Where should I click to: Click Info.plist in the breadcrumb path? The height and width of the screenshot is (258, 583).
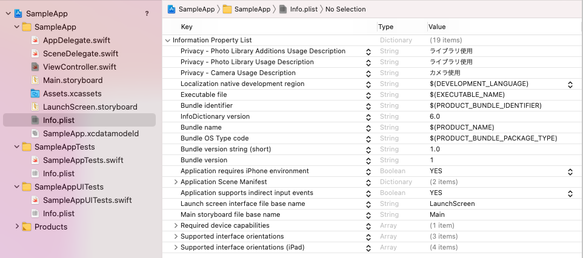coord(305,9)
